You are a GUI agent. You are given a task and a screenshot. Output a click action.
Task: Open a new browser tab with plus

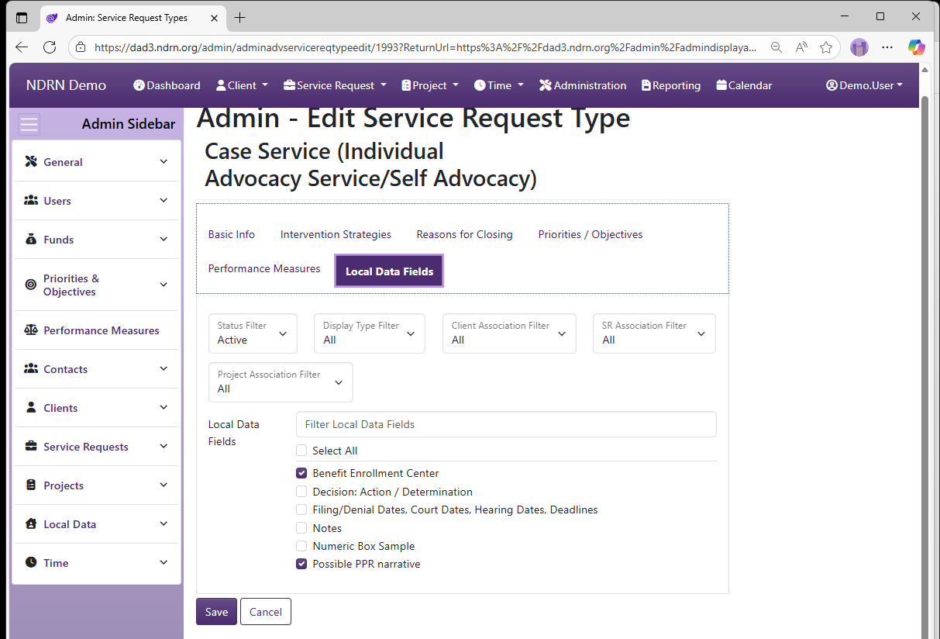pos(239,17)
